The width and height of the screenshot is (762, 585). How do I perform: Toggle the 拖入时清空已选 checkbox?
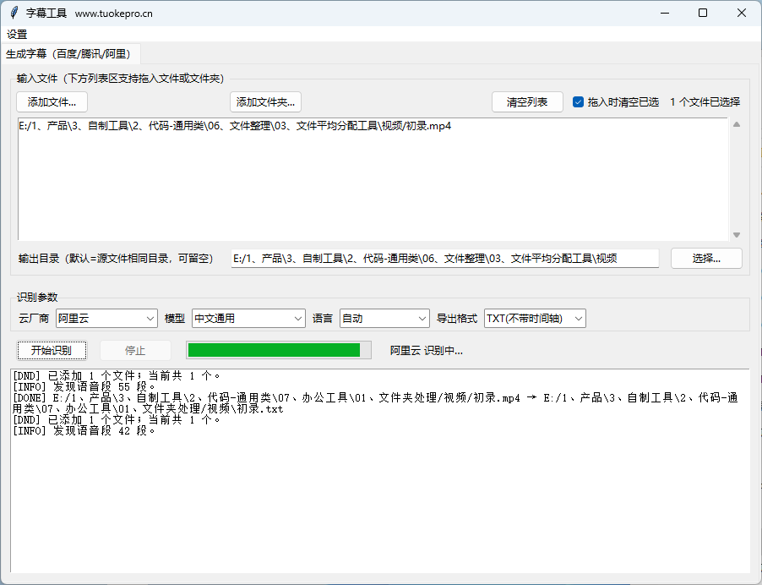[x=579, y=101]
